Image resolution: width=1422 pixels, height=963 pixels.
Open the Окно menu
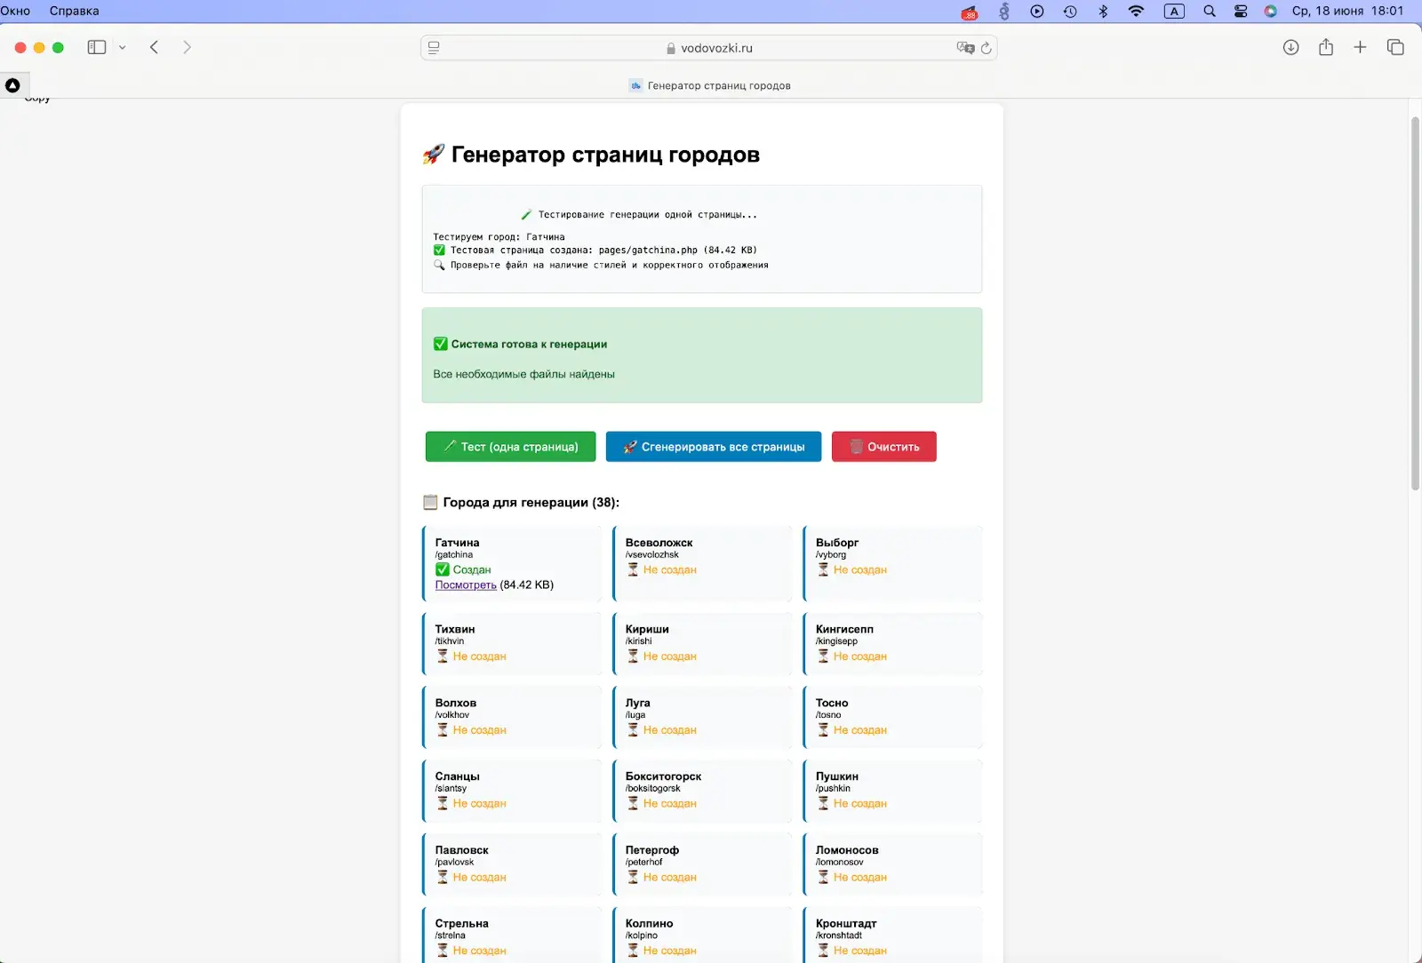point(15,11)
